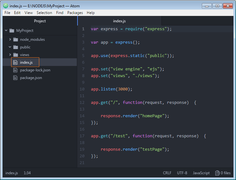Select the Project panel tab
The height and width of the screenshot is (180, 236).
click(40, 21)
